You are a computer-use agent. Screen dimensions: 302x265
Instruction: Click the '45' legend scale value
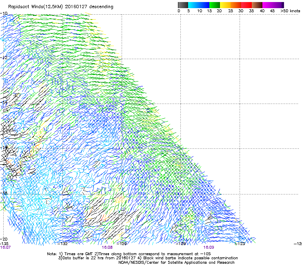click(272, 11)
